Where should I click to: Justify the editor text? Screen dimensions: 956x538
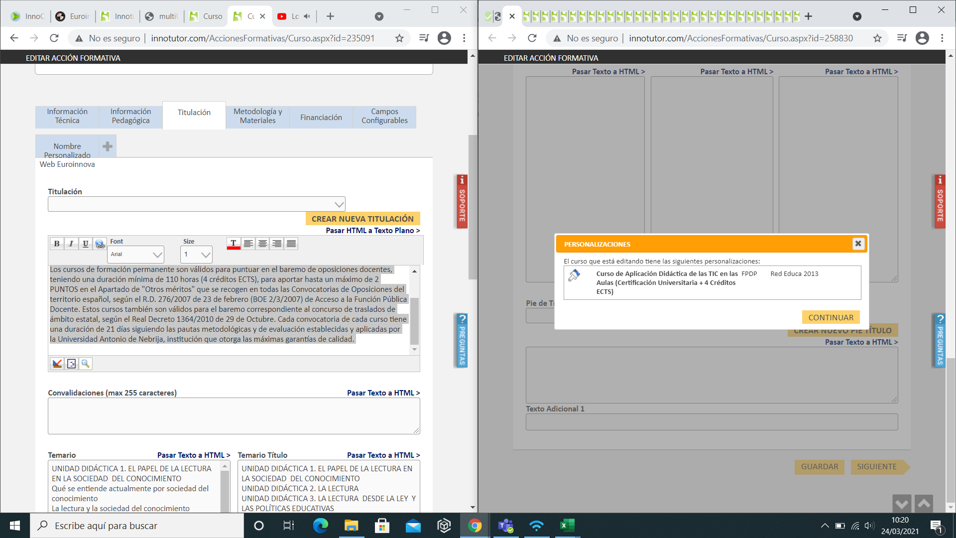point(291,244)
